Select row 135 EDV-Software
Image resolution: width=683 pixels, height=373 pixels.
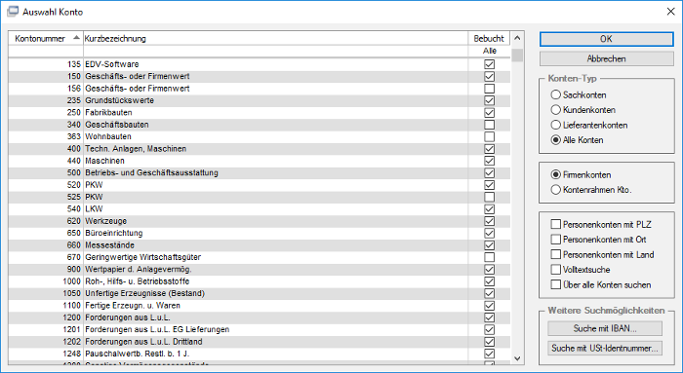[x=260, y=64]
